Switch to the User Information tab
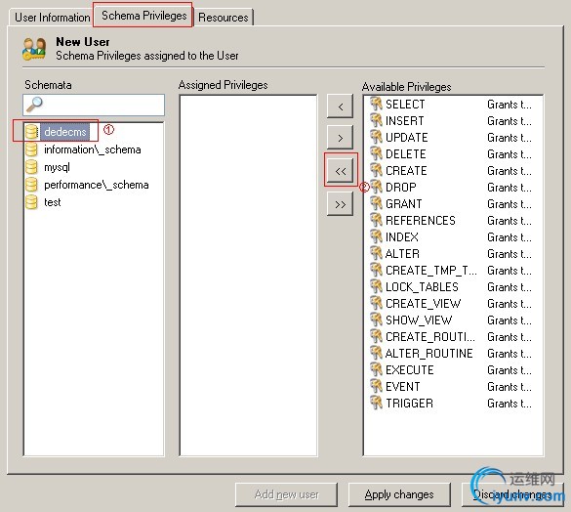 pyautogui.click(x=52, y=18)
